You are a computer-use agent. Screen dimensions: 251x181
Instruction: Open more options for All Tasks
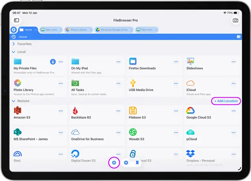point(118,83)
